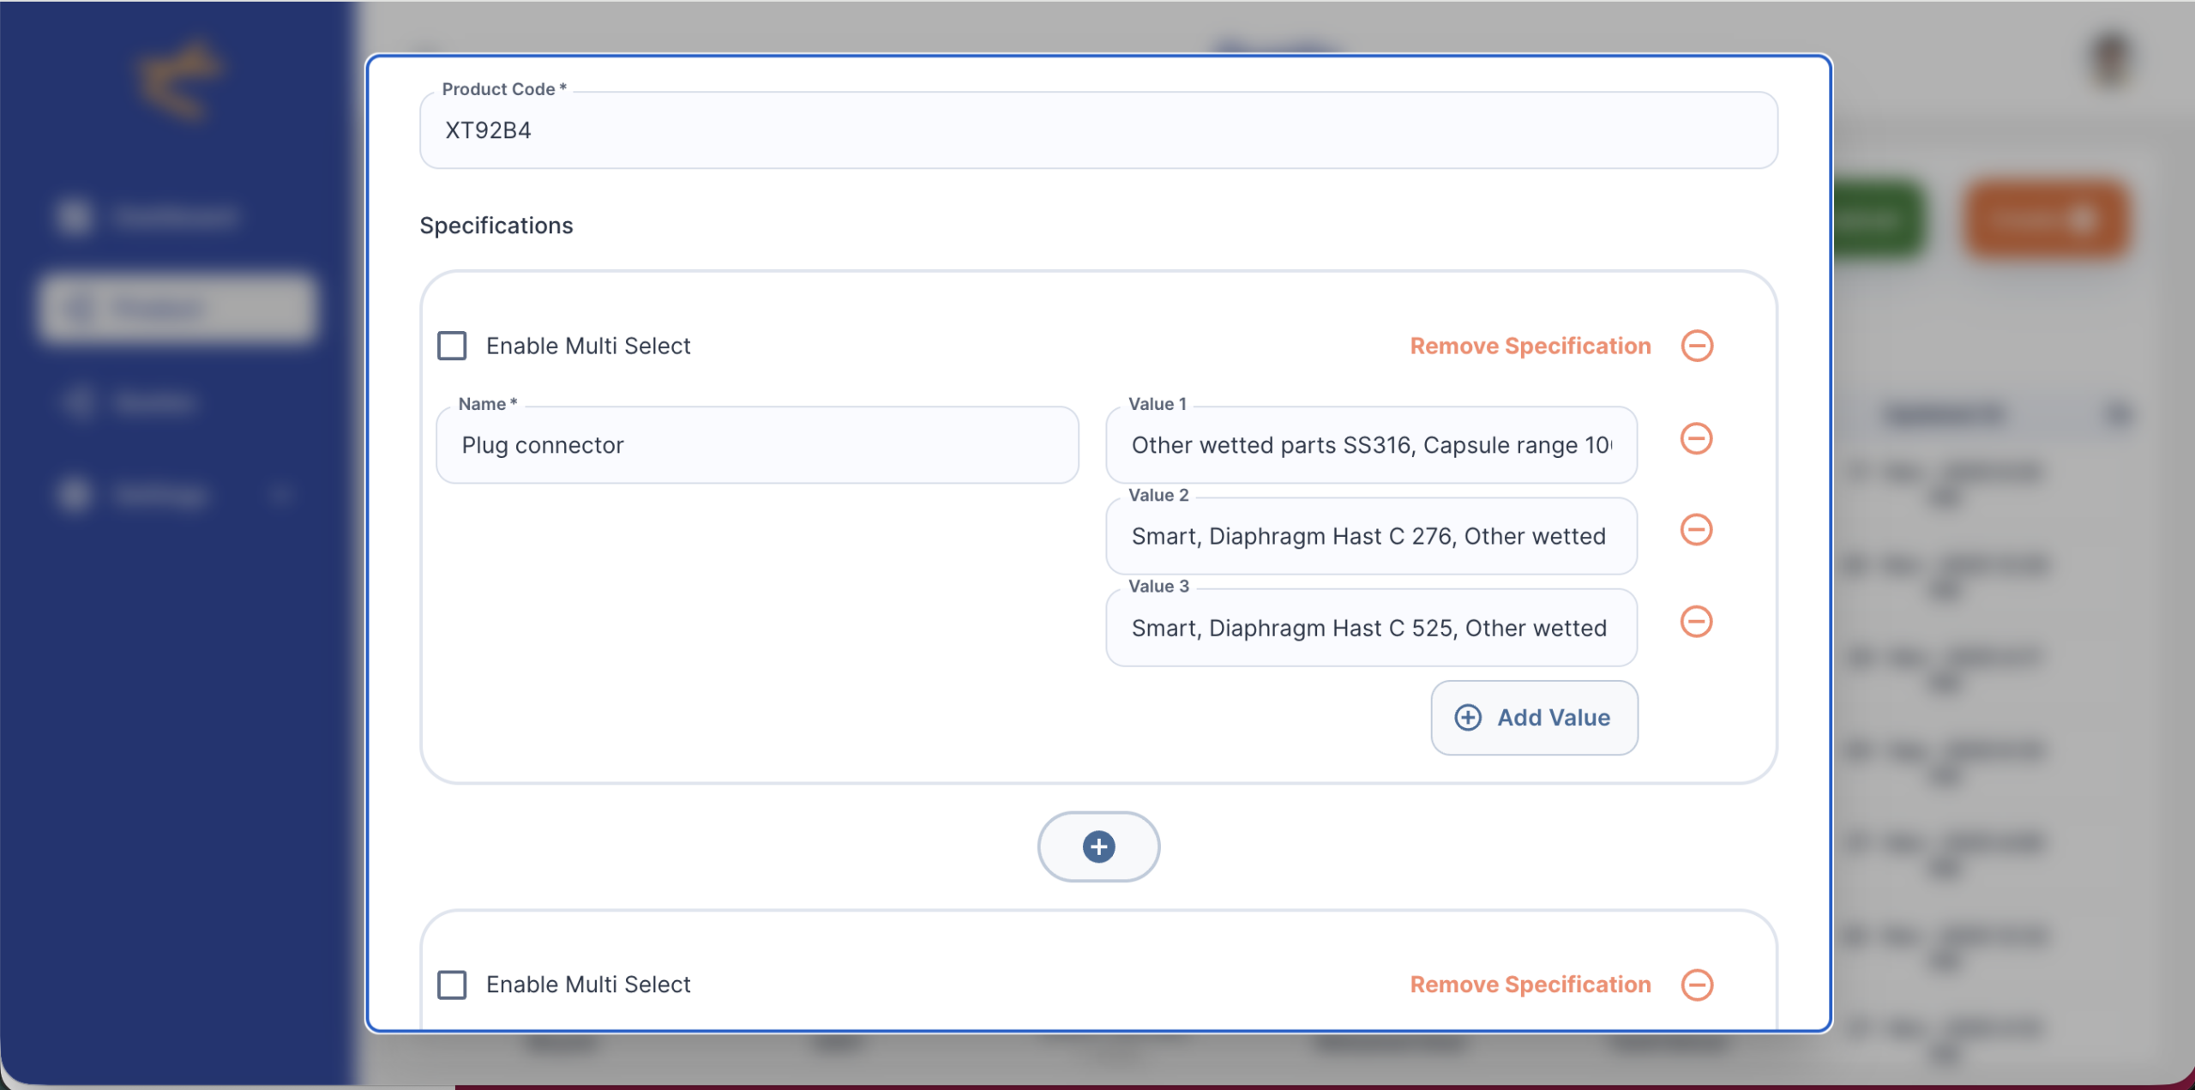Click the minus icon beside Value 1
The width and height of the screenshot is (2195, 1090).
1695,439
